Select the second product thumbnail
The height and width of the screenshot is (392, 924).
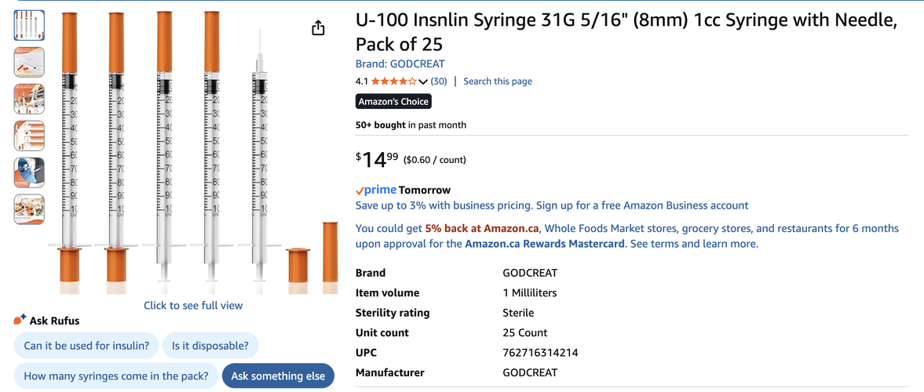(x=29, y=62)
